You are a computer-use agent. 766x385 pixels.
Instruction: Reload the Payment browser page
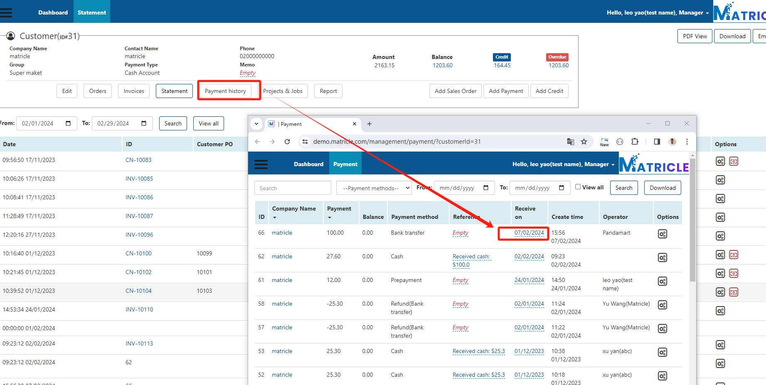click(287, 142)
